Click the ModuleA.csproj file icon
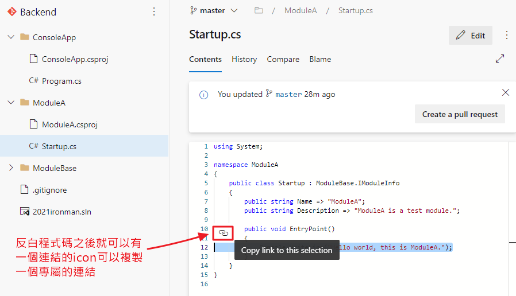The image size is (516, 296). coord(33,124)
